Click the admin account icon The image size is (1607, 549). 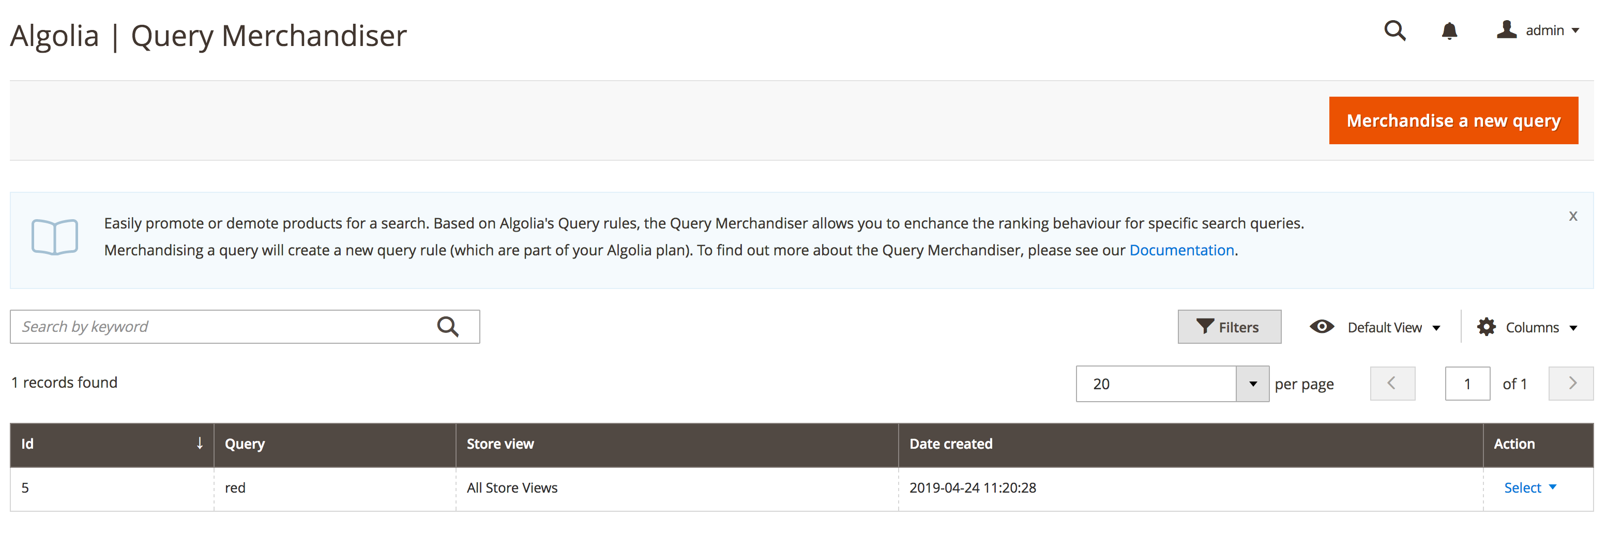coord(1507,29)
